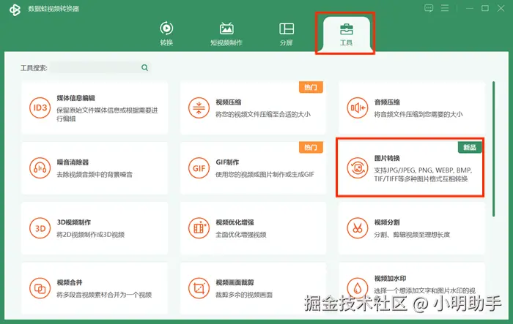Open the 视频优化增强 enhance icon
Screen dimensions: 513x324
click(199, 228)
